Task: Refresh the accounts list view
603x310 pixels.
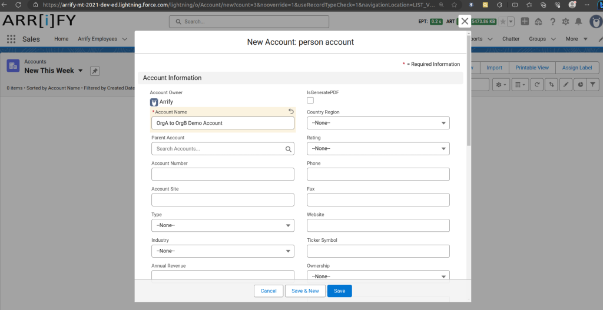Action: (x=537, y=85)
